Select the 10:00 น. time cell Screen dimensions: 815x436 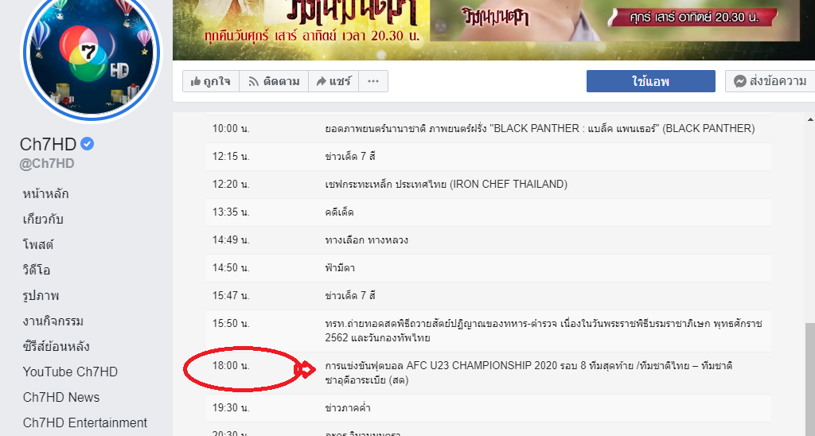tap(231, 128)
